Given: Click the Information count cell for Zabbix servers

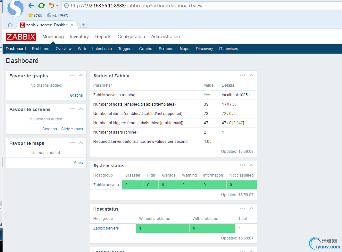Looking at the screenshot, I should pyautogui.click(x=213, y=185).
